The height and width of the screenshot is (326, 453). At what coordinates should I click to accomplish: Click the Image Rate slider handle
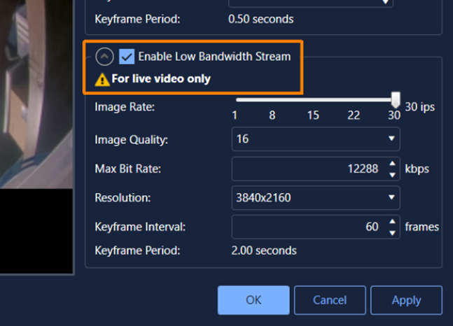pos(396,100)
